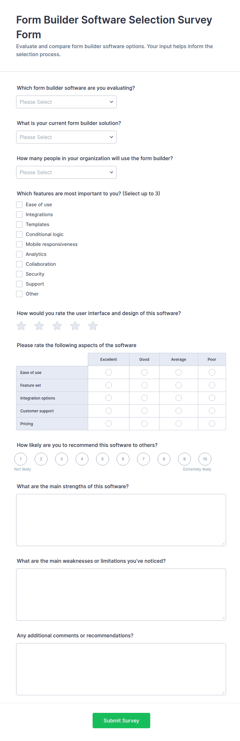Select Average for Integration options
This screenshot has width=240, height=741.
coord(178,398)
